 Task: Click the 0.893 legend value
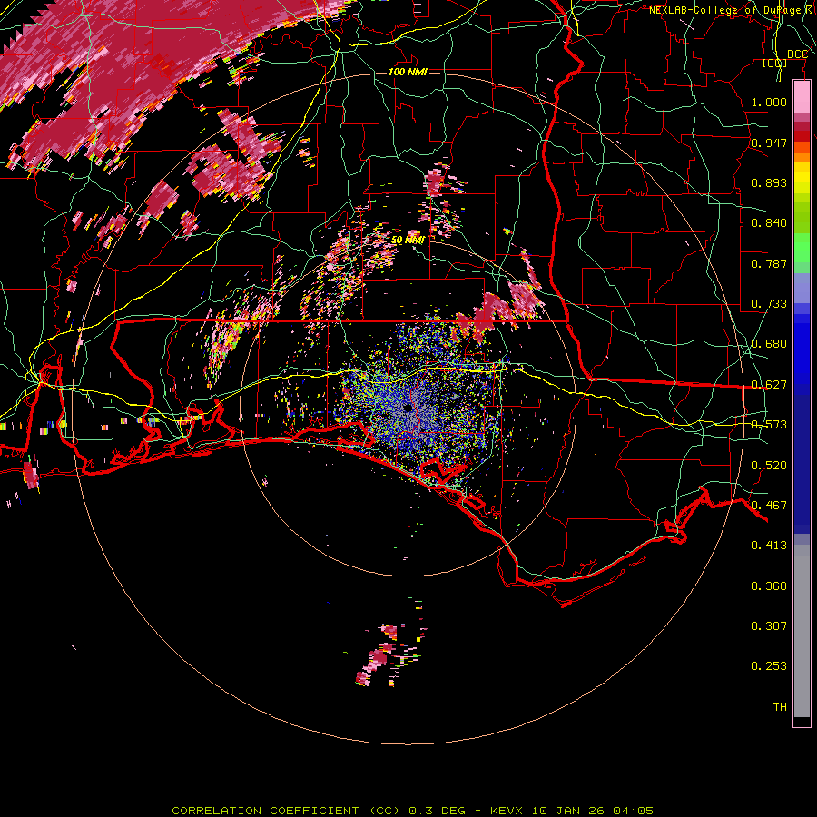[x=769, y=182]
